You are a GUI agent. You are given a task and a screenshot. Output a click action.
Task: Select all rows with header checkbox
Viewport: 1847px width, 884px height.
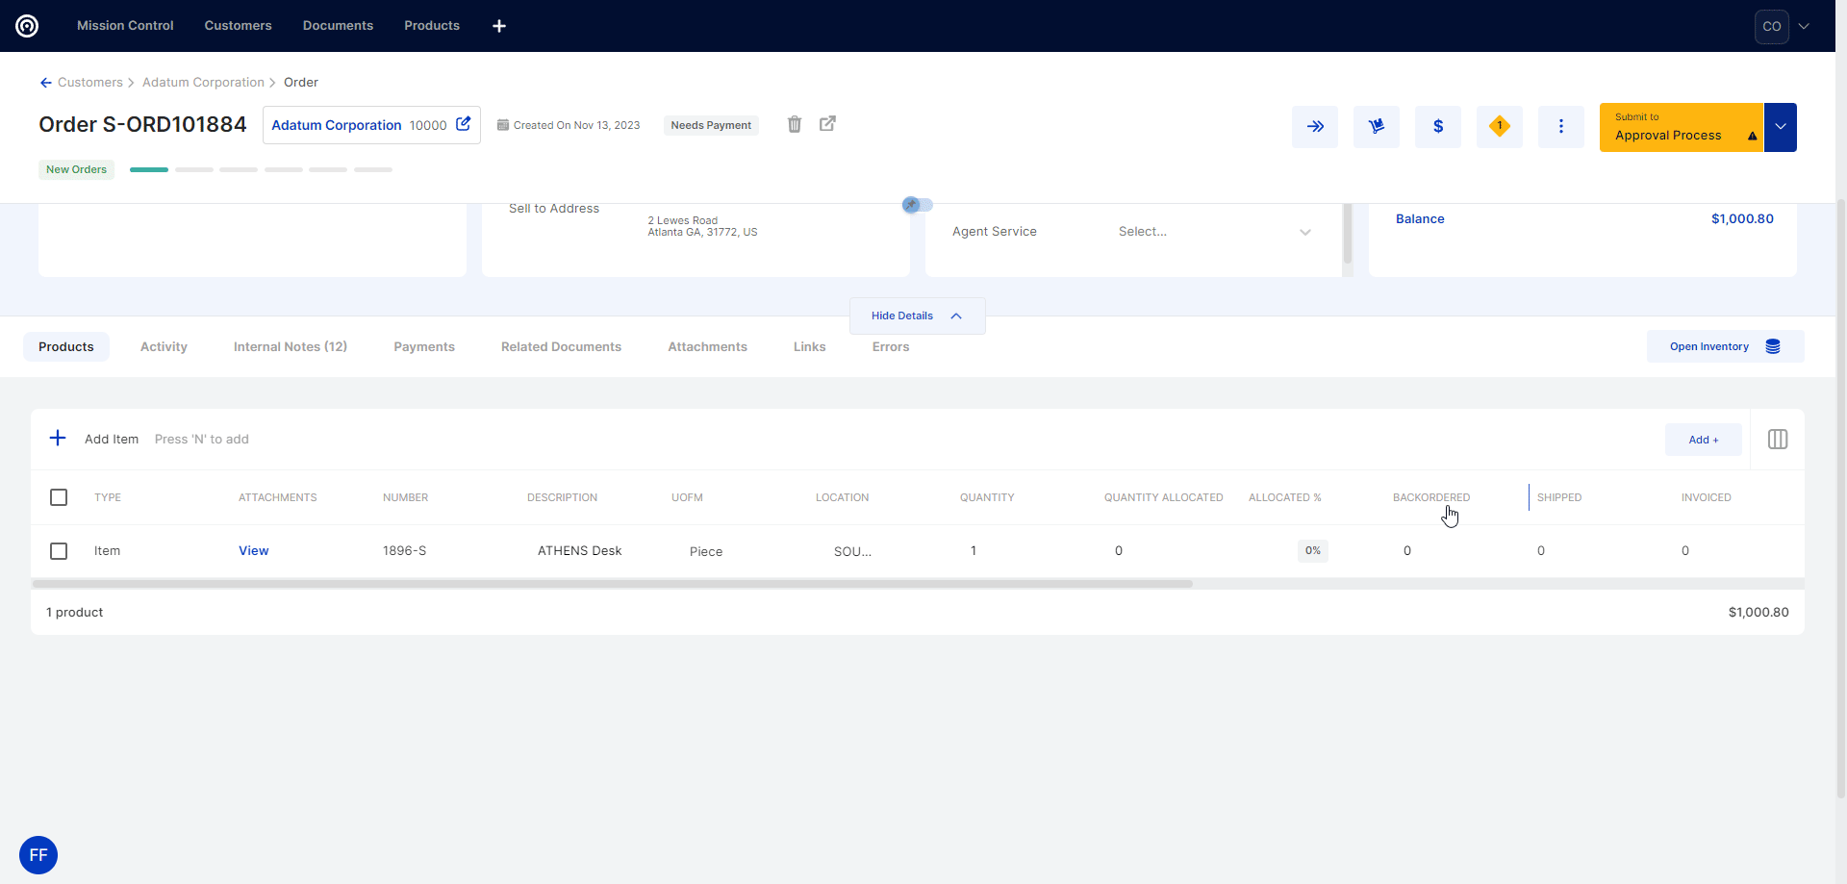click(59, 497)
